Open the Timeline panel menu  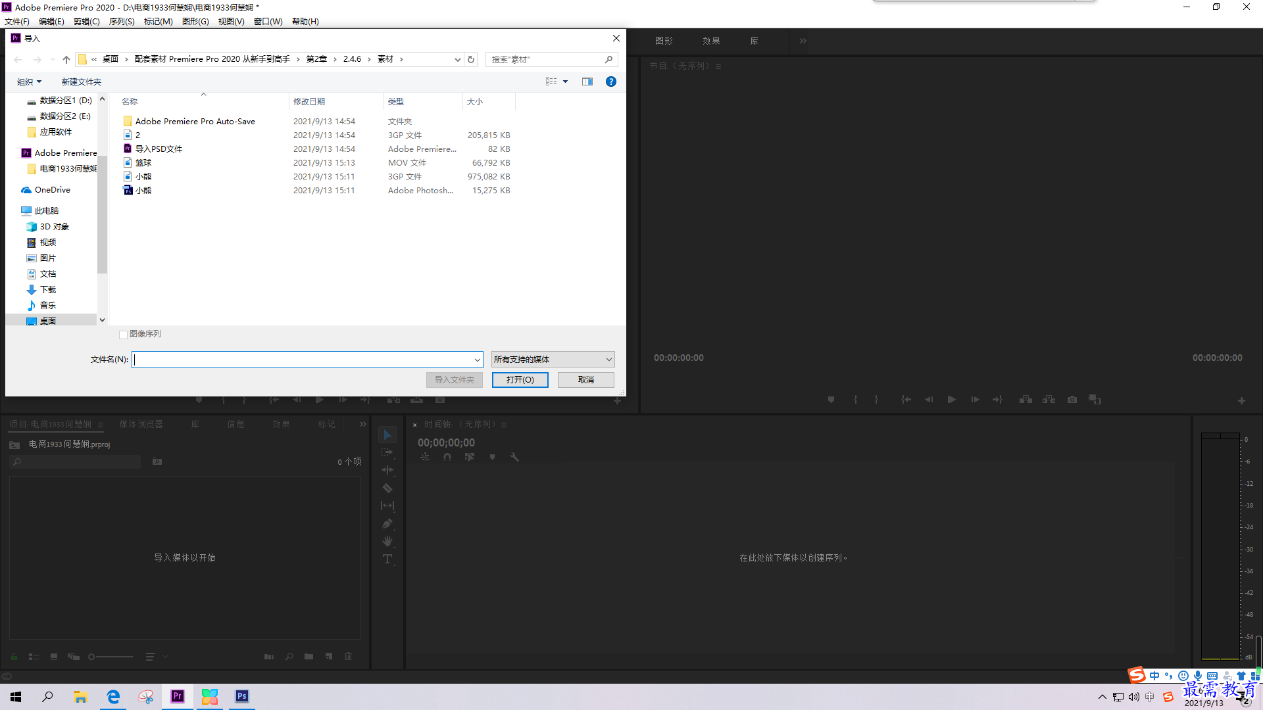pyautogui.click(x=504, y=425)
